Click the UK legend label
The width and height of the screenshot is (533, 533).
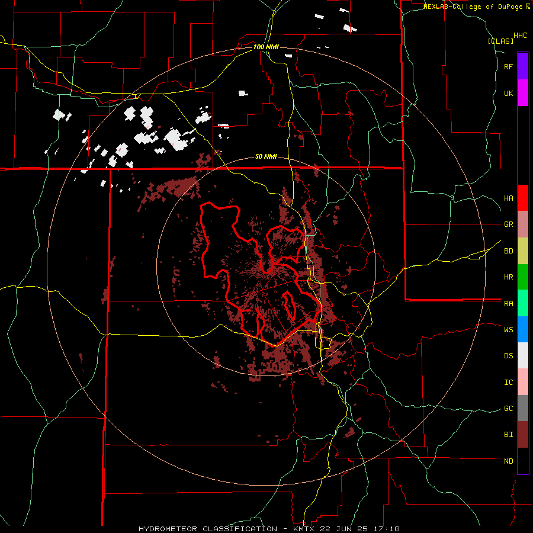tap(508, 93)
